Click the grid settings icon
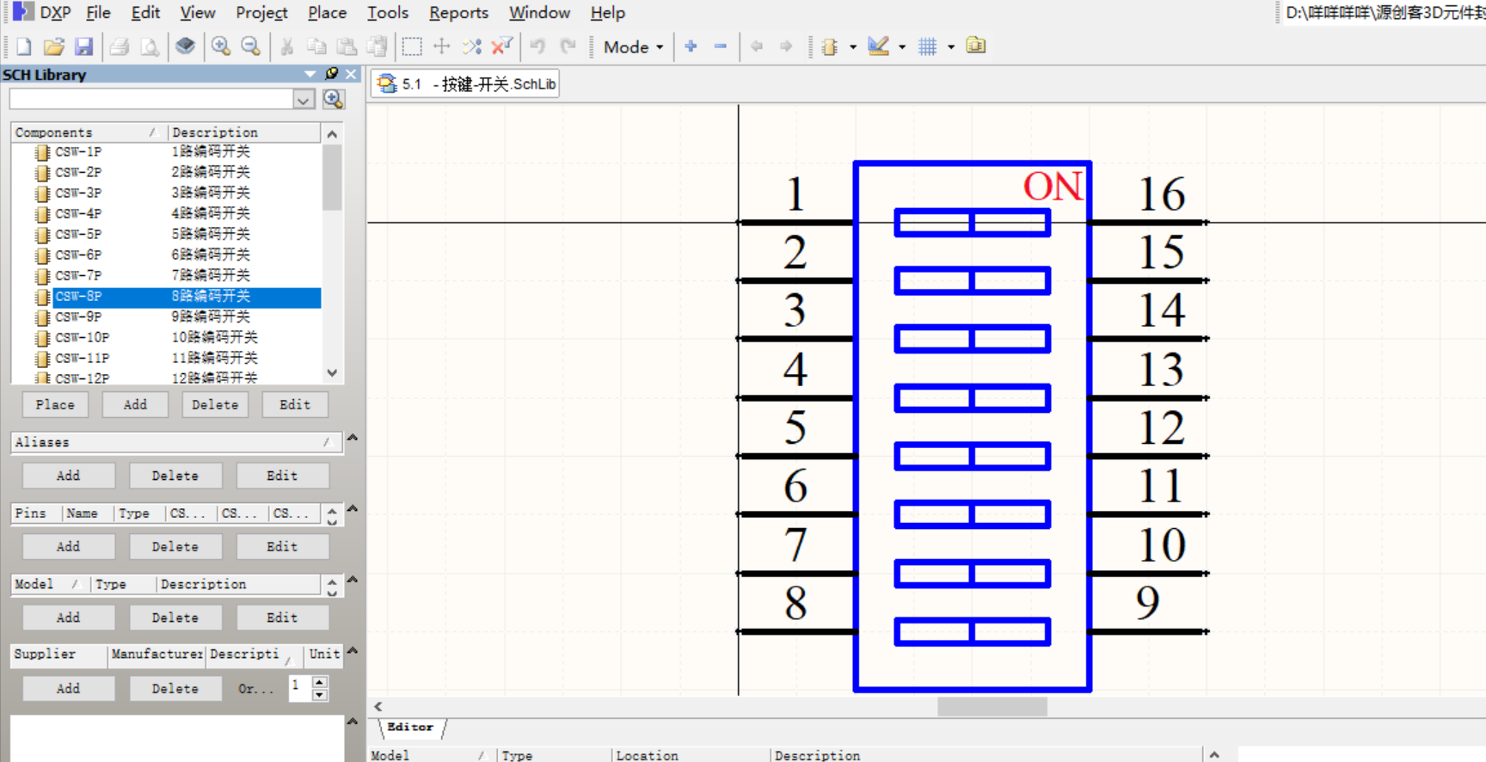 click(x=927, y=46)
